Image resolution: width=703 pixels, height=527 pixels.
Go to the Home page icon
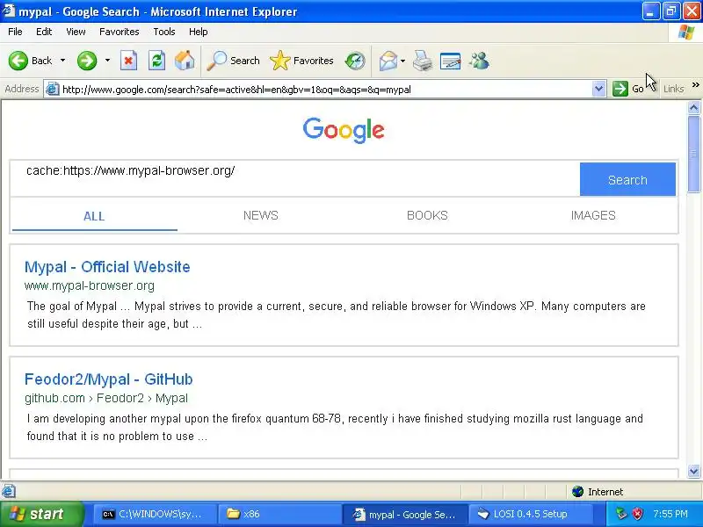pyautogui.click(x=185, y=61)
